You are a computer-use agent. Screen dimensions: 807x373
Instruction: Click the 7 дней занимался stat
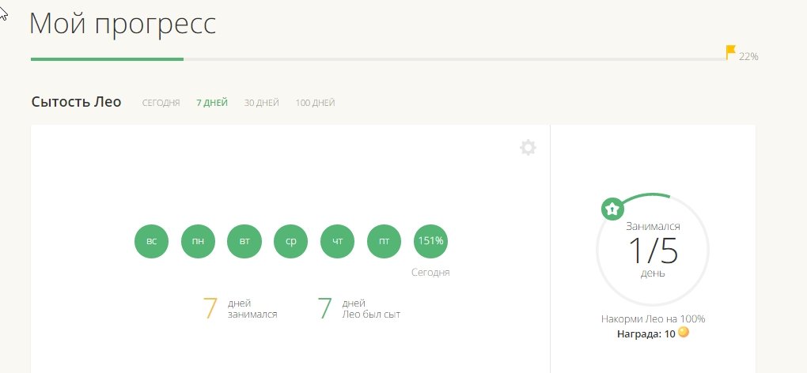coord(241,308)
